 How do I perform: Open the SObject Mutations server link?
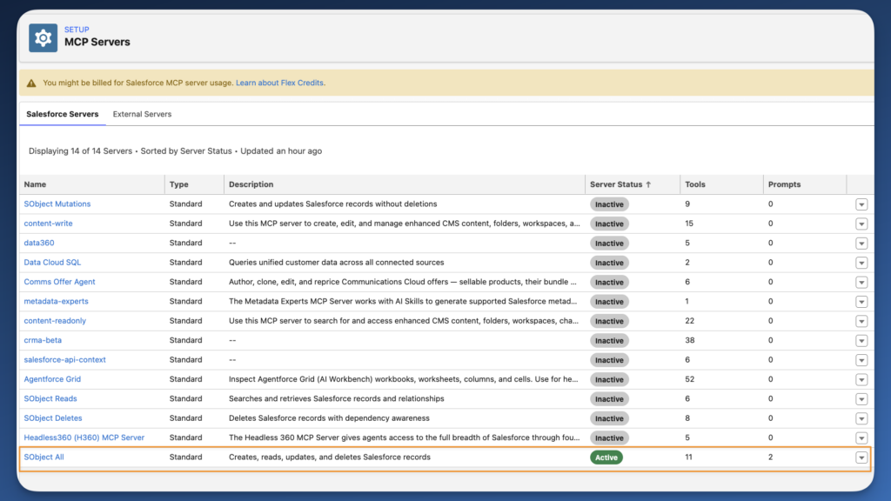click(x=57, y=204)
